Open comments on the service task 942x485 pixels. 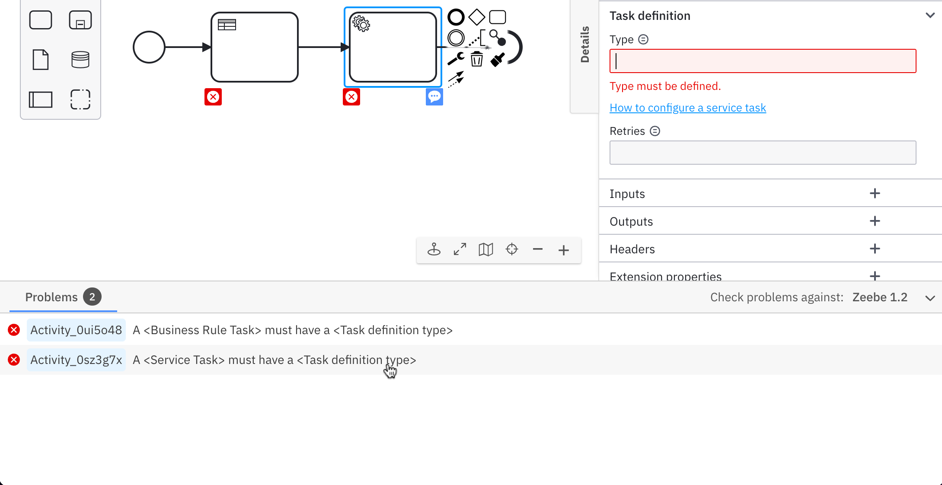coord(434,96)
